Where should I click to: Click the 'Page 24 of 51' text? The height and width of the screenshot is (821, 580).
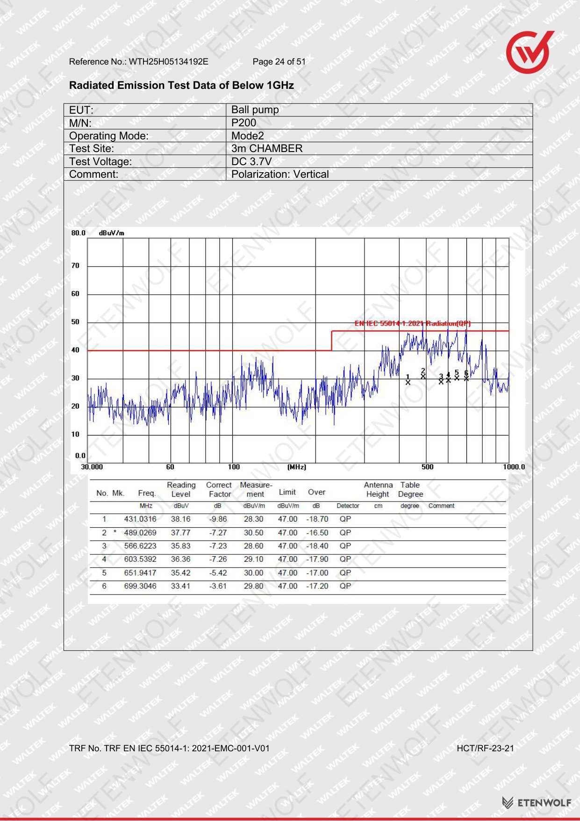point(279,62)
